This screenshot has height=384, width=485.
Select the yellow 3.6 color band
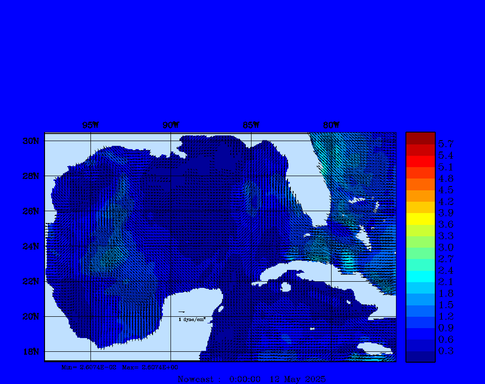point(420,219)
